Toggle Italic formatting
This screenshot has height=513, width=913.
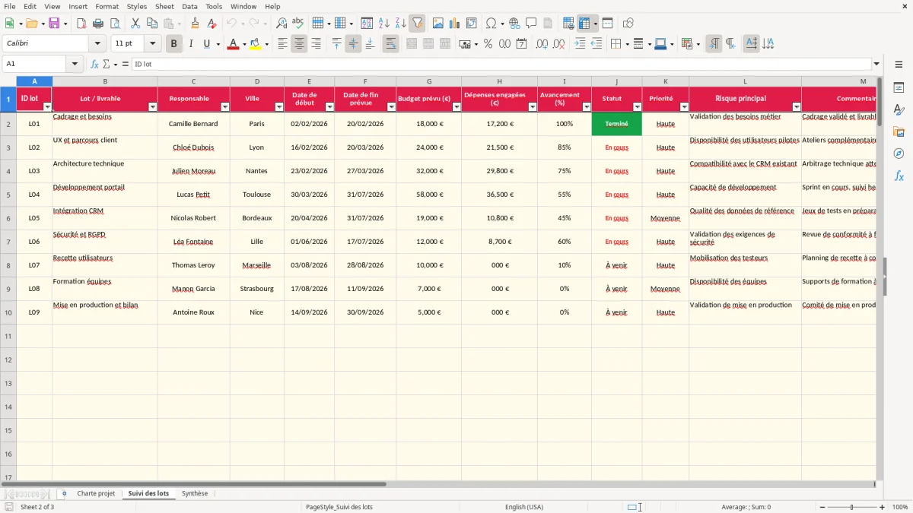[x=190, y=44]
